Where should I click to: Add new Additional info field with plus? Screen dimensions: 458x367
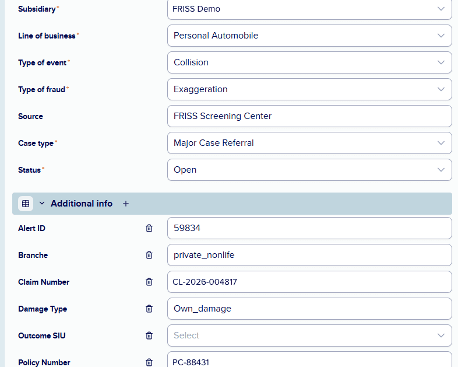tap(126, 204)
